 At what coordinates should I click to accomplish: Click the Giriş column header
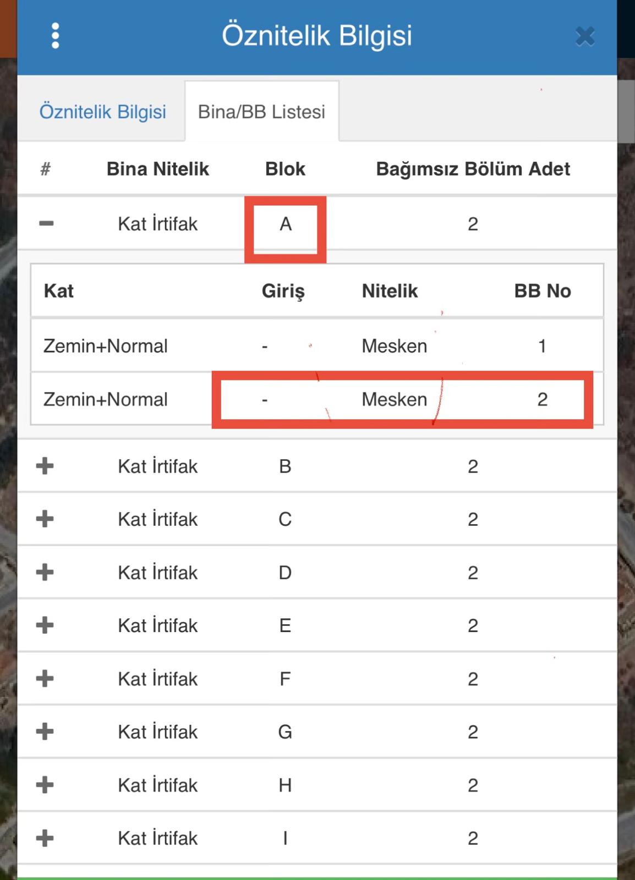(283, 291)
